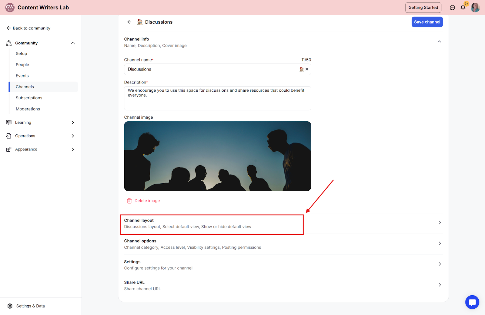The image size is (485, 315).
Task: Collapse the Channel info section
Action: point(439,41)
